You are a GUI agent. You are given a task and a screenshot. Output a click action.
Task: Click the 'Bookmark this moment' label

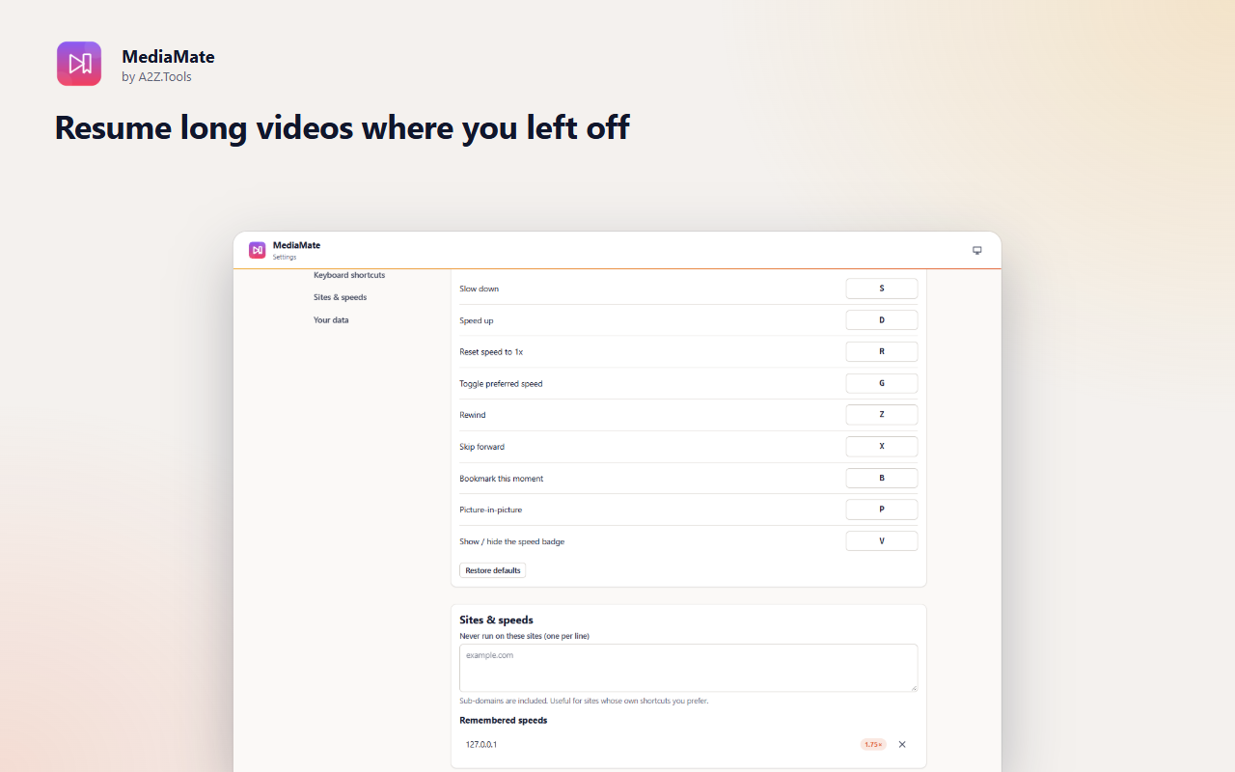[502, 479]
